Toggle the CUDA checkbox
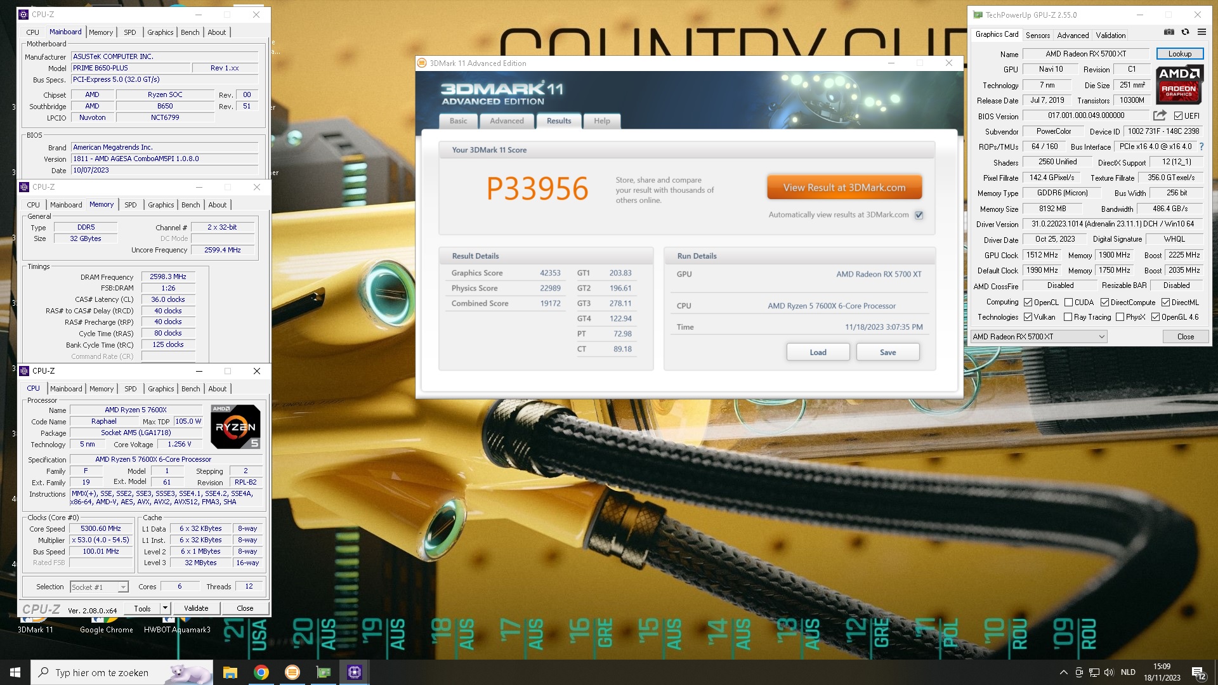 point(1068,303)
